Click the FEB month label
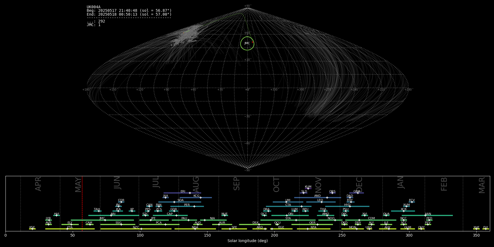The height and width of the screenshot is (247, 494). tap(444, 184)
